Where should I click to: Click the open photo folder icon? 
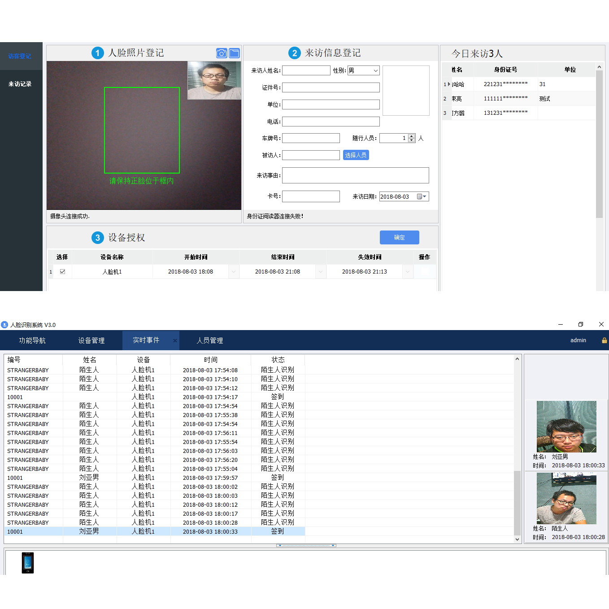[x=234, y=53]
